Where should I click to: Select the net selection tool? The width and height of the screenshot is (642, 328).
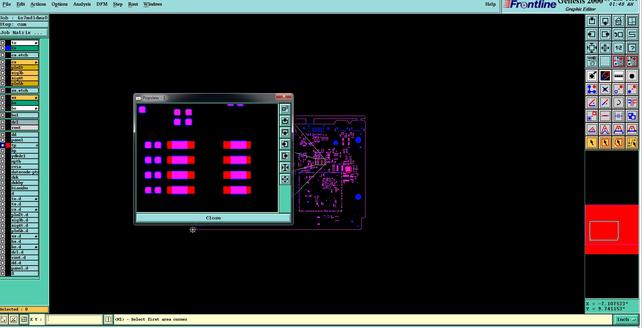pos(632,143)
